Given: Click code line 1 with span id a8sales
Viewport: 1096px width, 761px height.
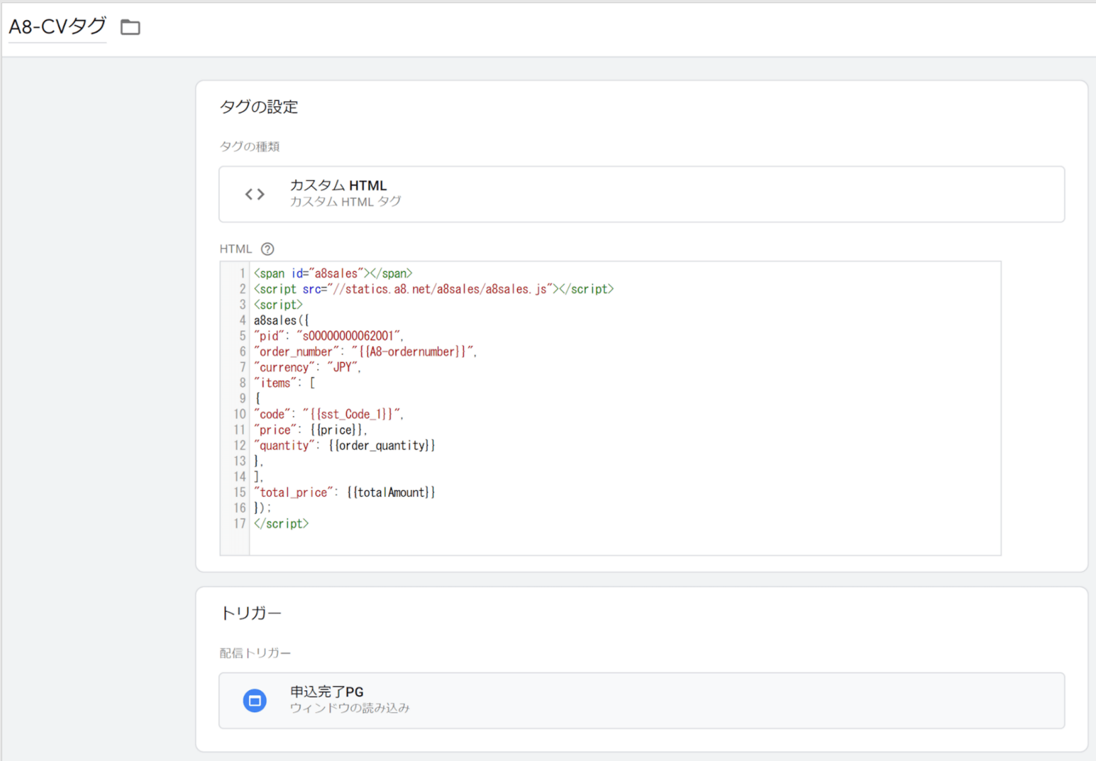Looking at the screenshot, I should coord(333,273).
